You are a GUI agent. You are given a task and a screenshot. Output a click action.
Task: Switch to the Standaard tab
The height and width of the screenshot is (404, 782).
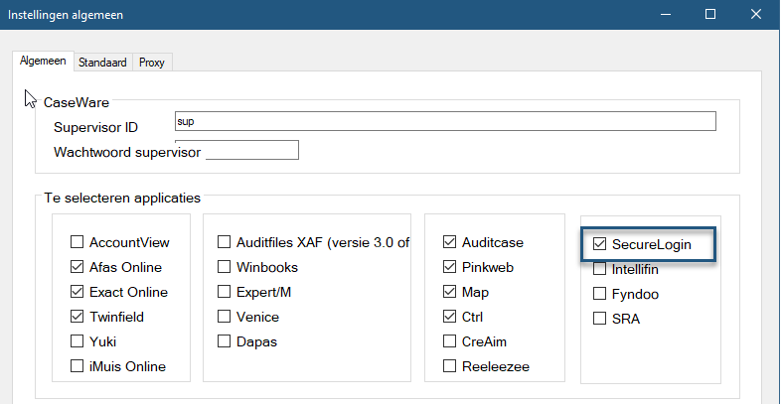pyautogui.click(x=102, y=63)
